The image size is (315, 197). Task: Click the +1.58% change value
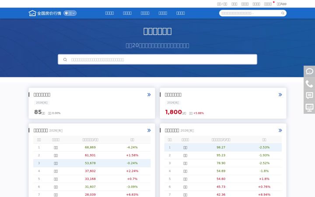click(132, 155)
